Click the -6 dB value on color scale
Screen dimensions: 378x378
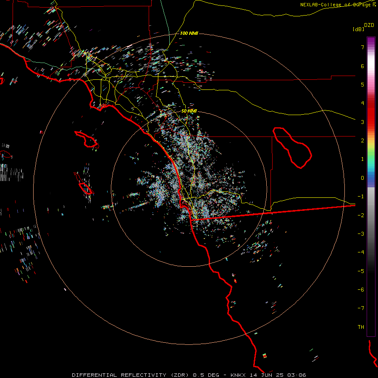pos(361,290)
